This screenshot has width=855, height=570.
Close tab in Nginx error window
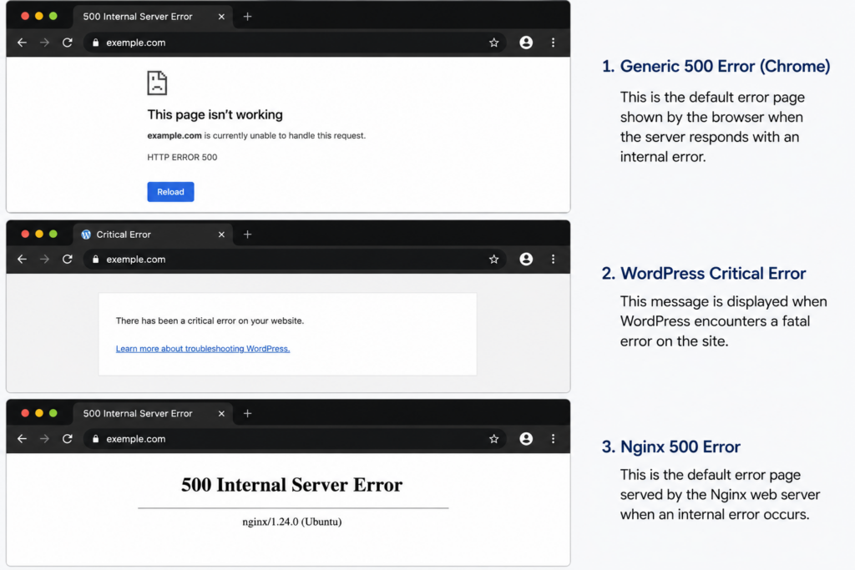point(221,414)
